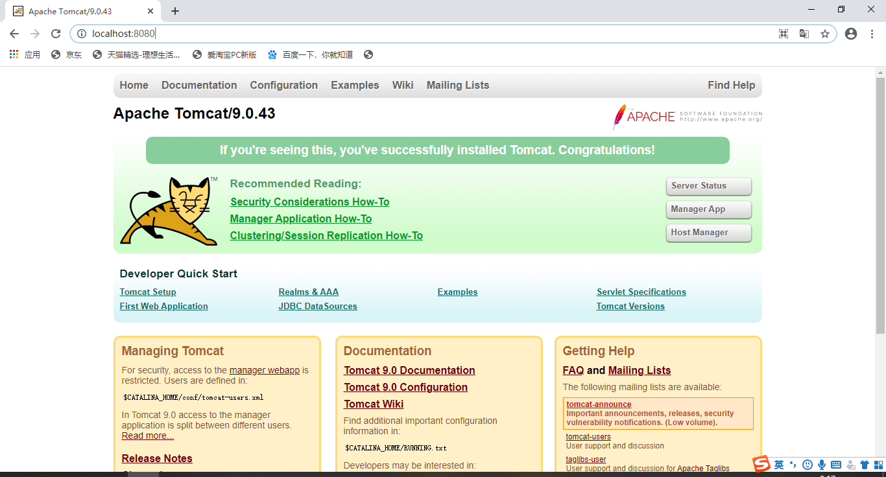The height and width of the screenshot is (477, 886).
Task: Open the JDBC DataSources link
Action: pos(318,307)
